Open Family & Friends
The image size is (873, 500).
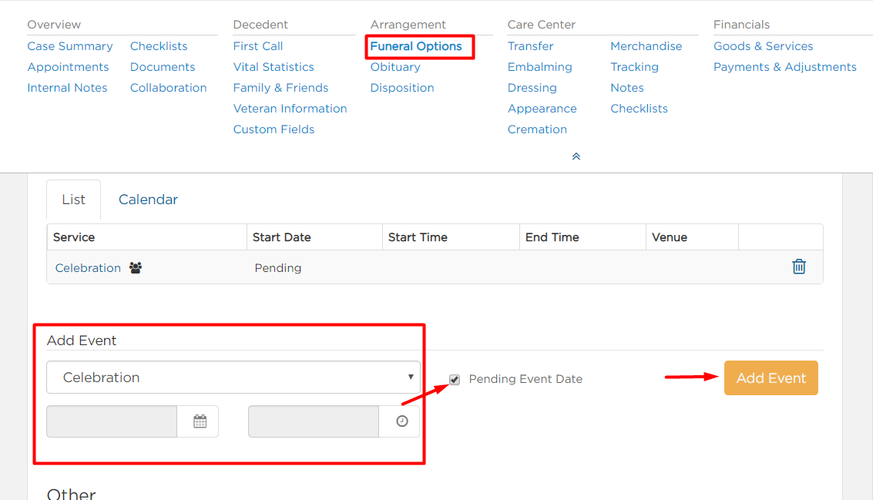[280, 87]
